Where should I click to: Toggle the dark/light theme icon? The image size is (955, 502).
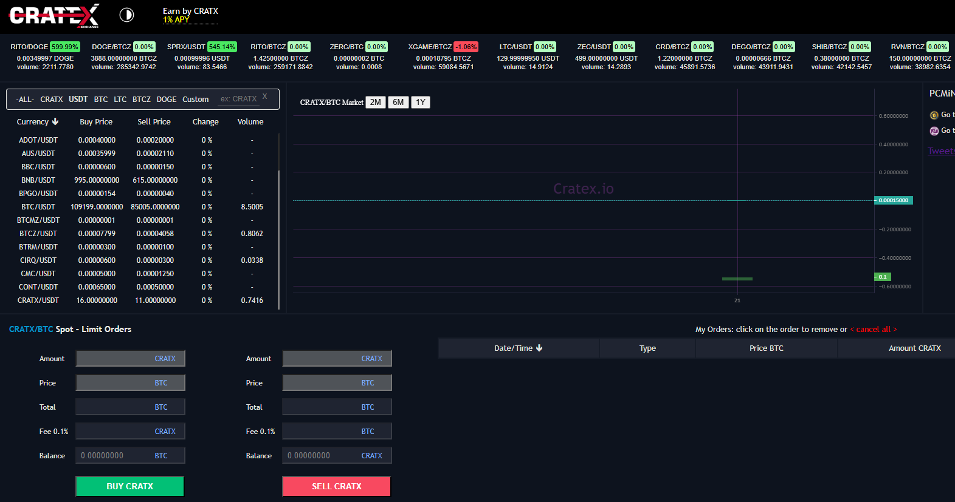[126, 15]
